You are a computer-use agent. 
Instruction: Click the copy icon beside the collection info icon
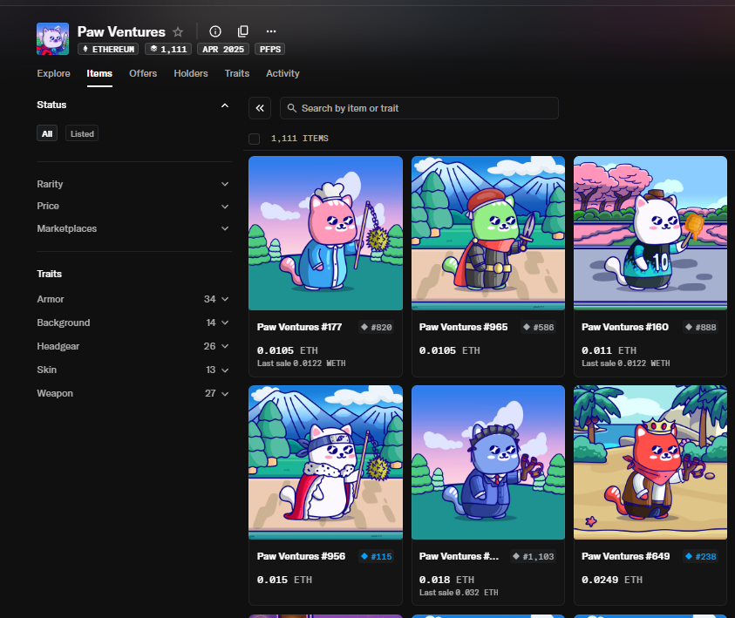242,31
